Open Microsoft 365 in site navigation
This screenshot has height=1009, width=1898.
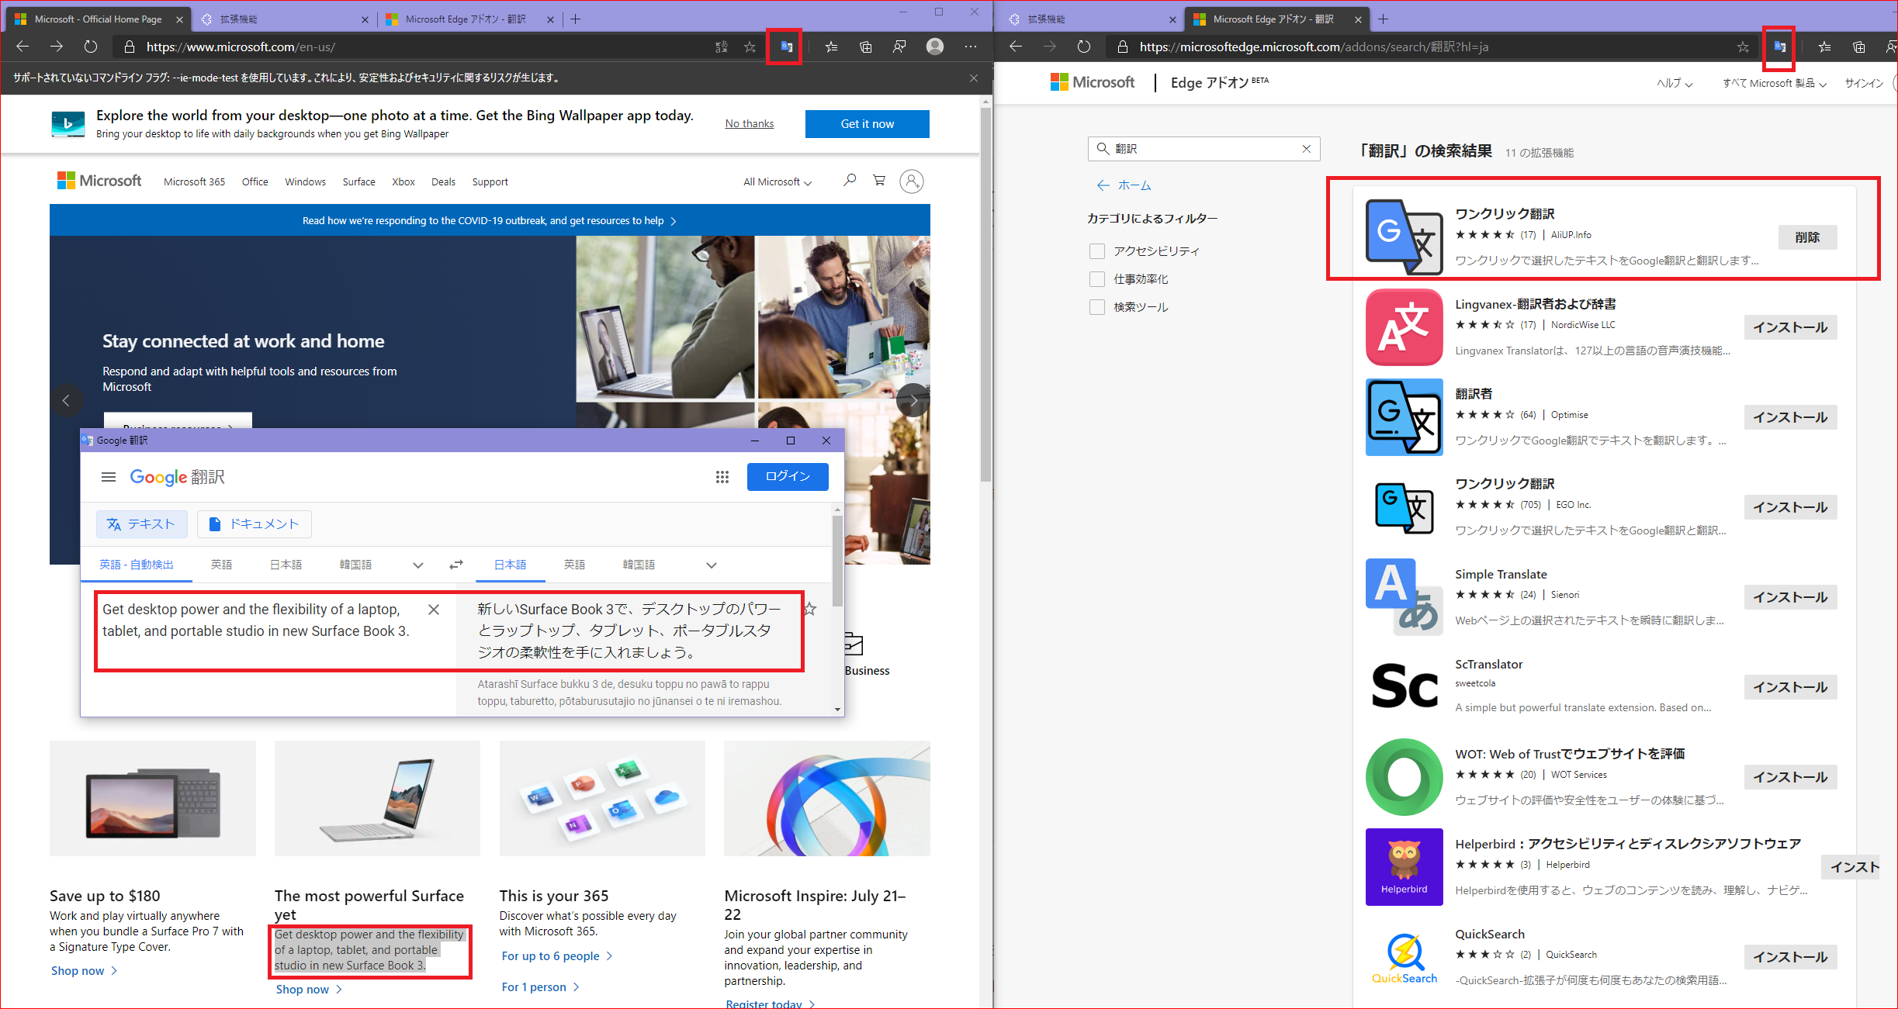[x=194, y=182]
